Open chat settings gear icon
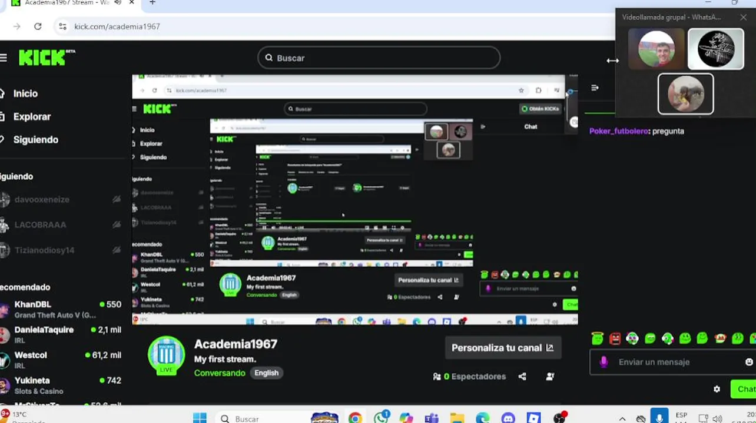This screenshot has width=756, height=423. (x=717, y=389)
